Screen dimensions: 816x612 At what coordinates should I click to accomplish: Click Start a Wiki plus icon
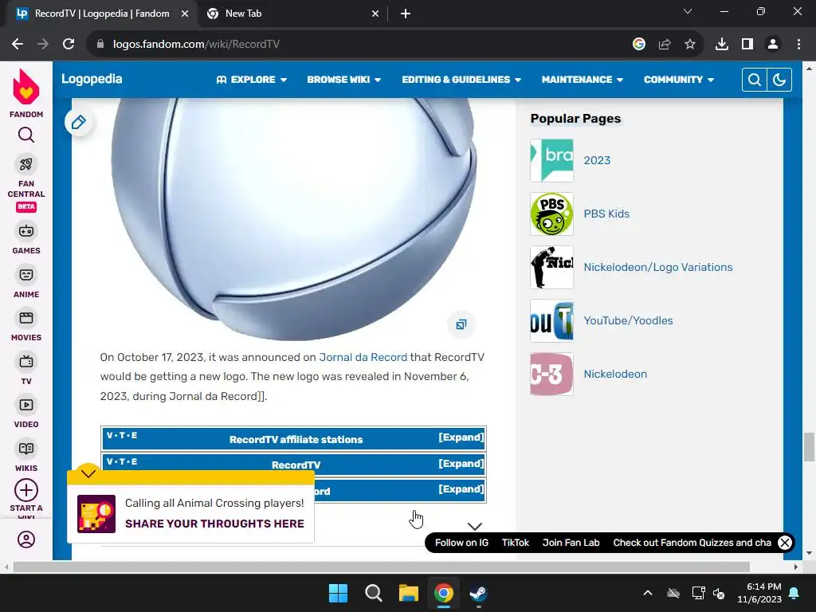[26, 490]
